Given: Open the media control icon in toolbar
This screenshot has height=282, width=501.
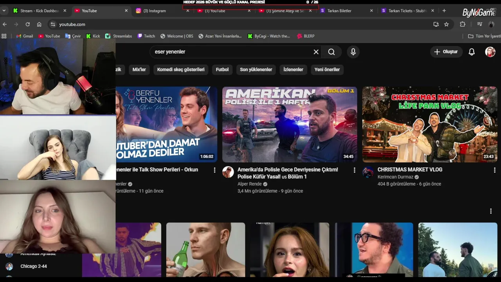Looking at the screenshot, I should pos(480,24).
